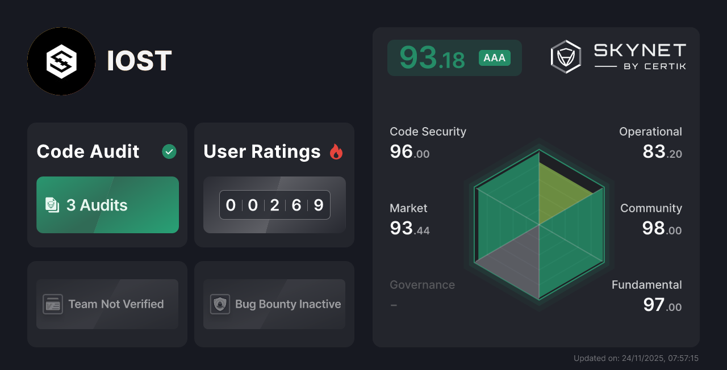
Task: Click the hexagonal radar score chart
Action: tap(538, 224)
